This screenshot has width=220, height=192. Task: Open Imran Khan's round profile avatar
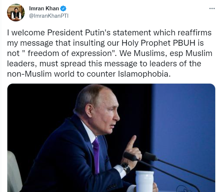pyautogui.click(x=16, y=13)
